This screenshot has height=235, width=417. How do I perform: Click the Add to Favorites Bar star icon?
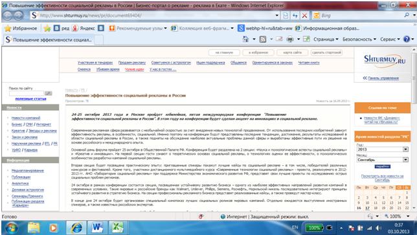[47, 28]
